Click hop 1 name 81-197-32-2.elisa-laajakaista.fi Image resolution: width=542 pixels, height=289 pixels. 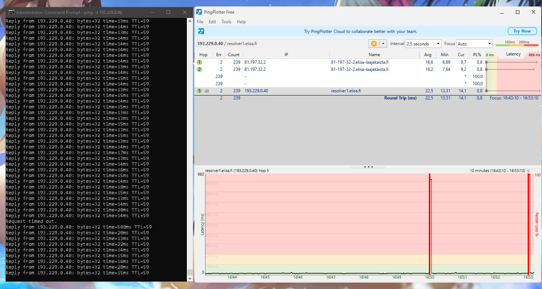(x=360, y=62)
